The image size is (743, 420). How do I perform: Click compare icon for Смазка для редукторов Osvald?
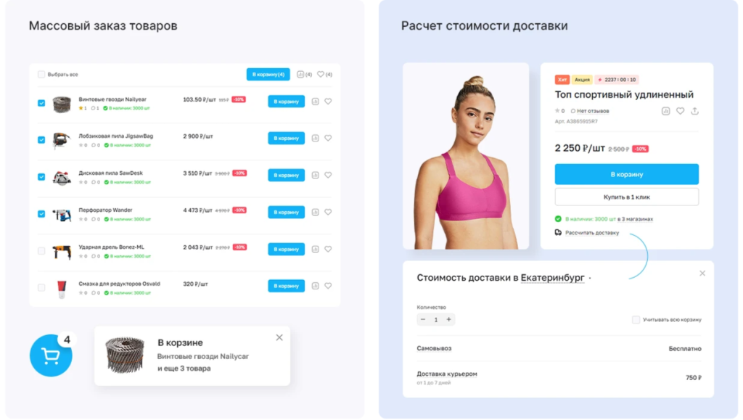click(x=315, y=286)
